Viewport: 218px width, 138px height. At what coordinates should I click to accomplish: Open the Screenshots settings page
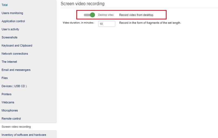pos(9,37)
